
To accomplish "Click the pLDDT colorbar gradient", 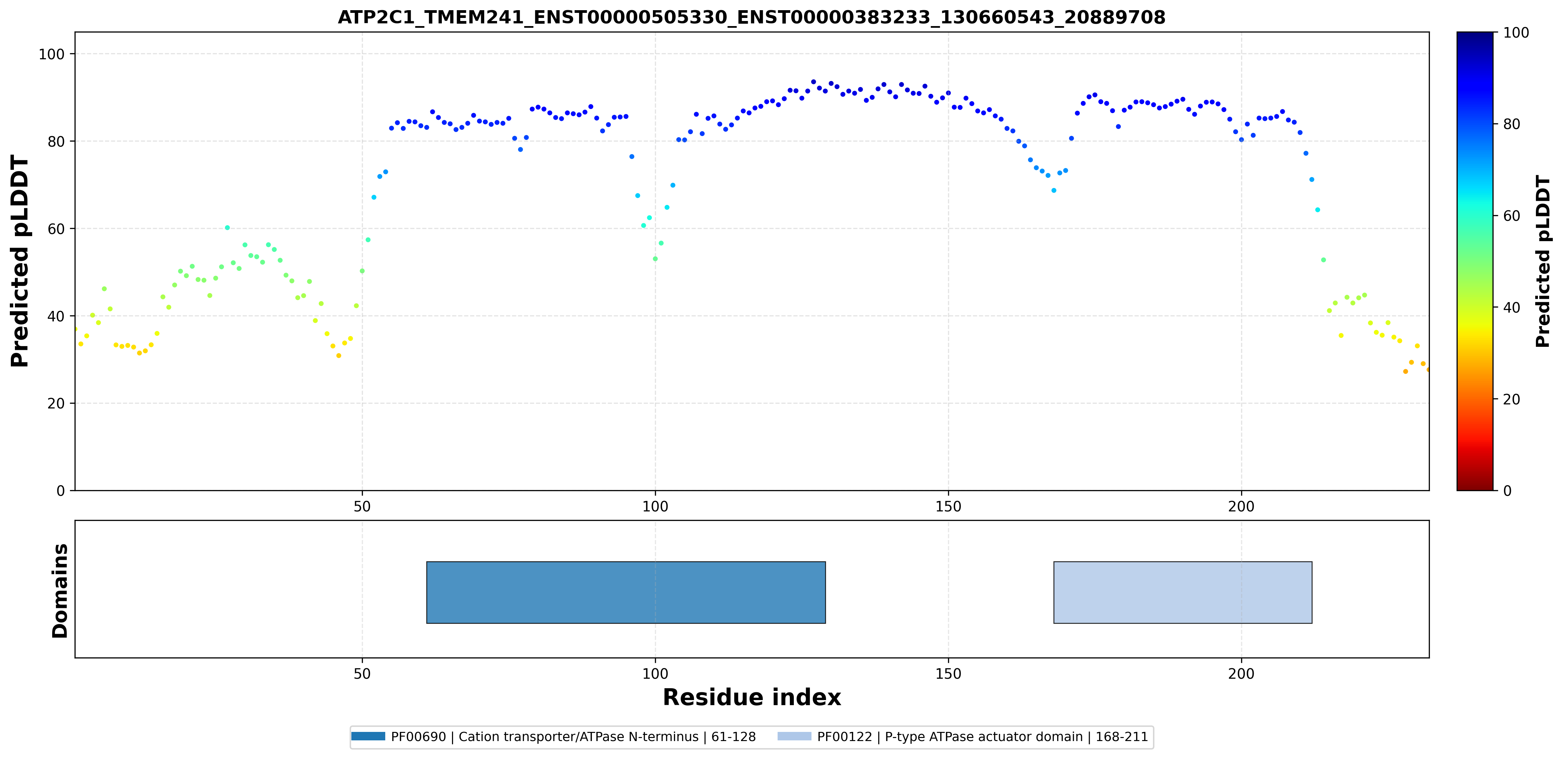I will click(1475, 261).
